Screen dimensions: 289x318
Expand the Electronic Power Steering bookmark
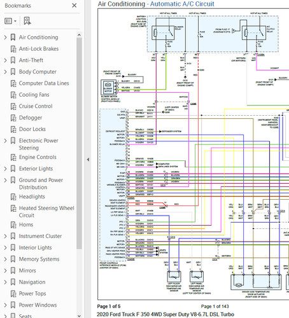coord(6,141)
